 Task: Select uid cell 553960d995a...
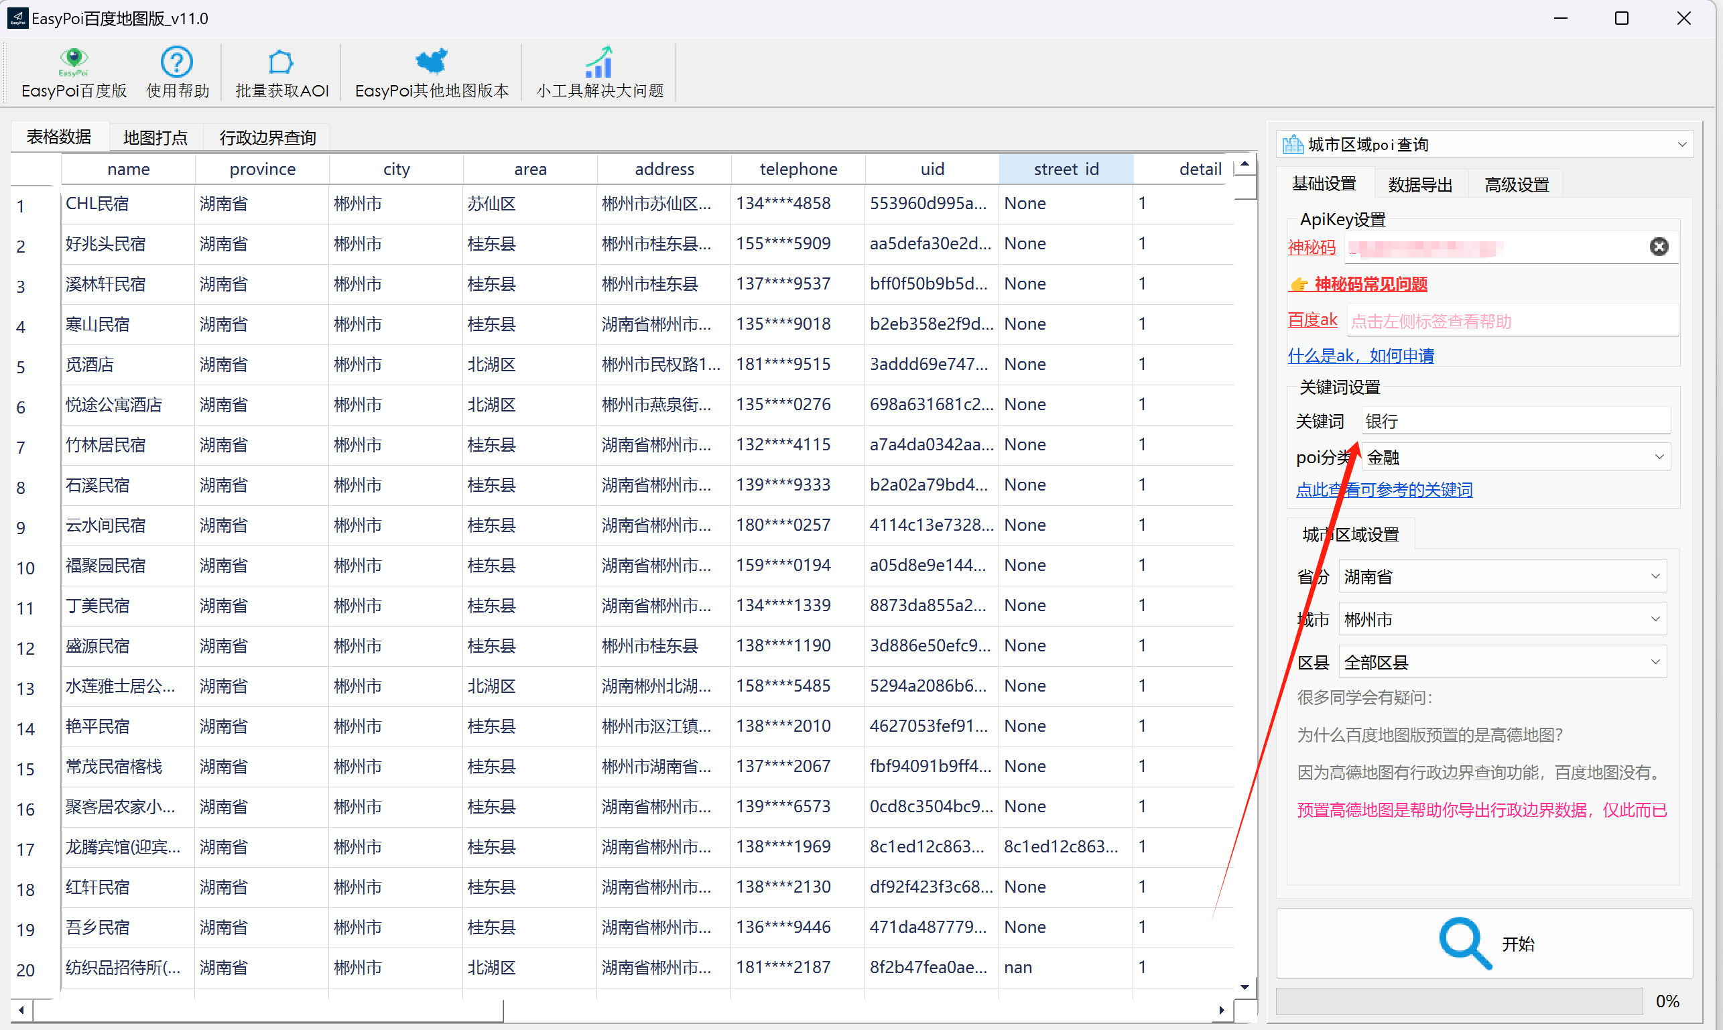932,203
